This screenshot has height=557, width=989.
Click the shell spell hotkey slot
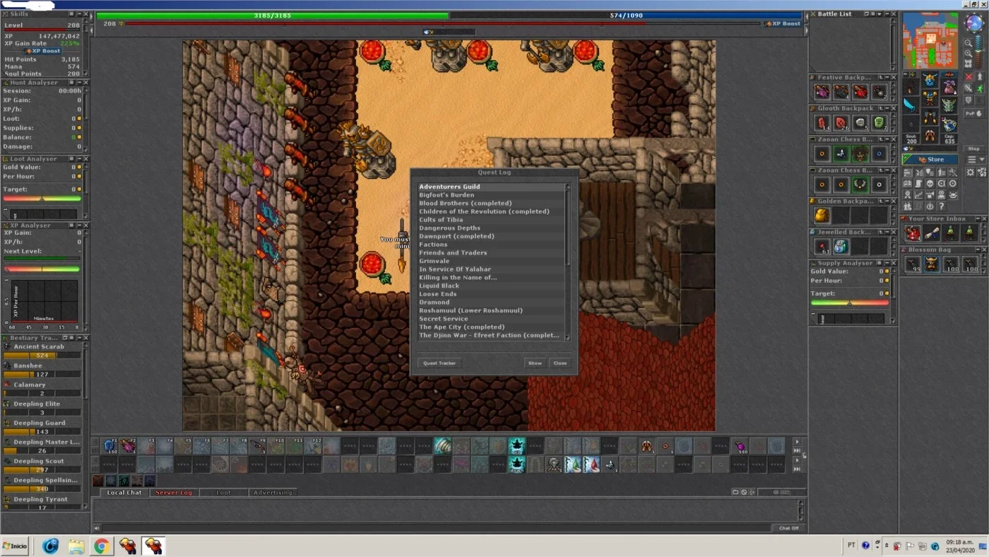(x=443, y=446)
